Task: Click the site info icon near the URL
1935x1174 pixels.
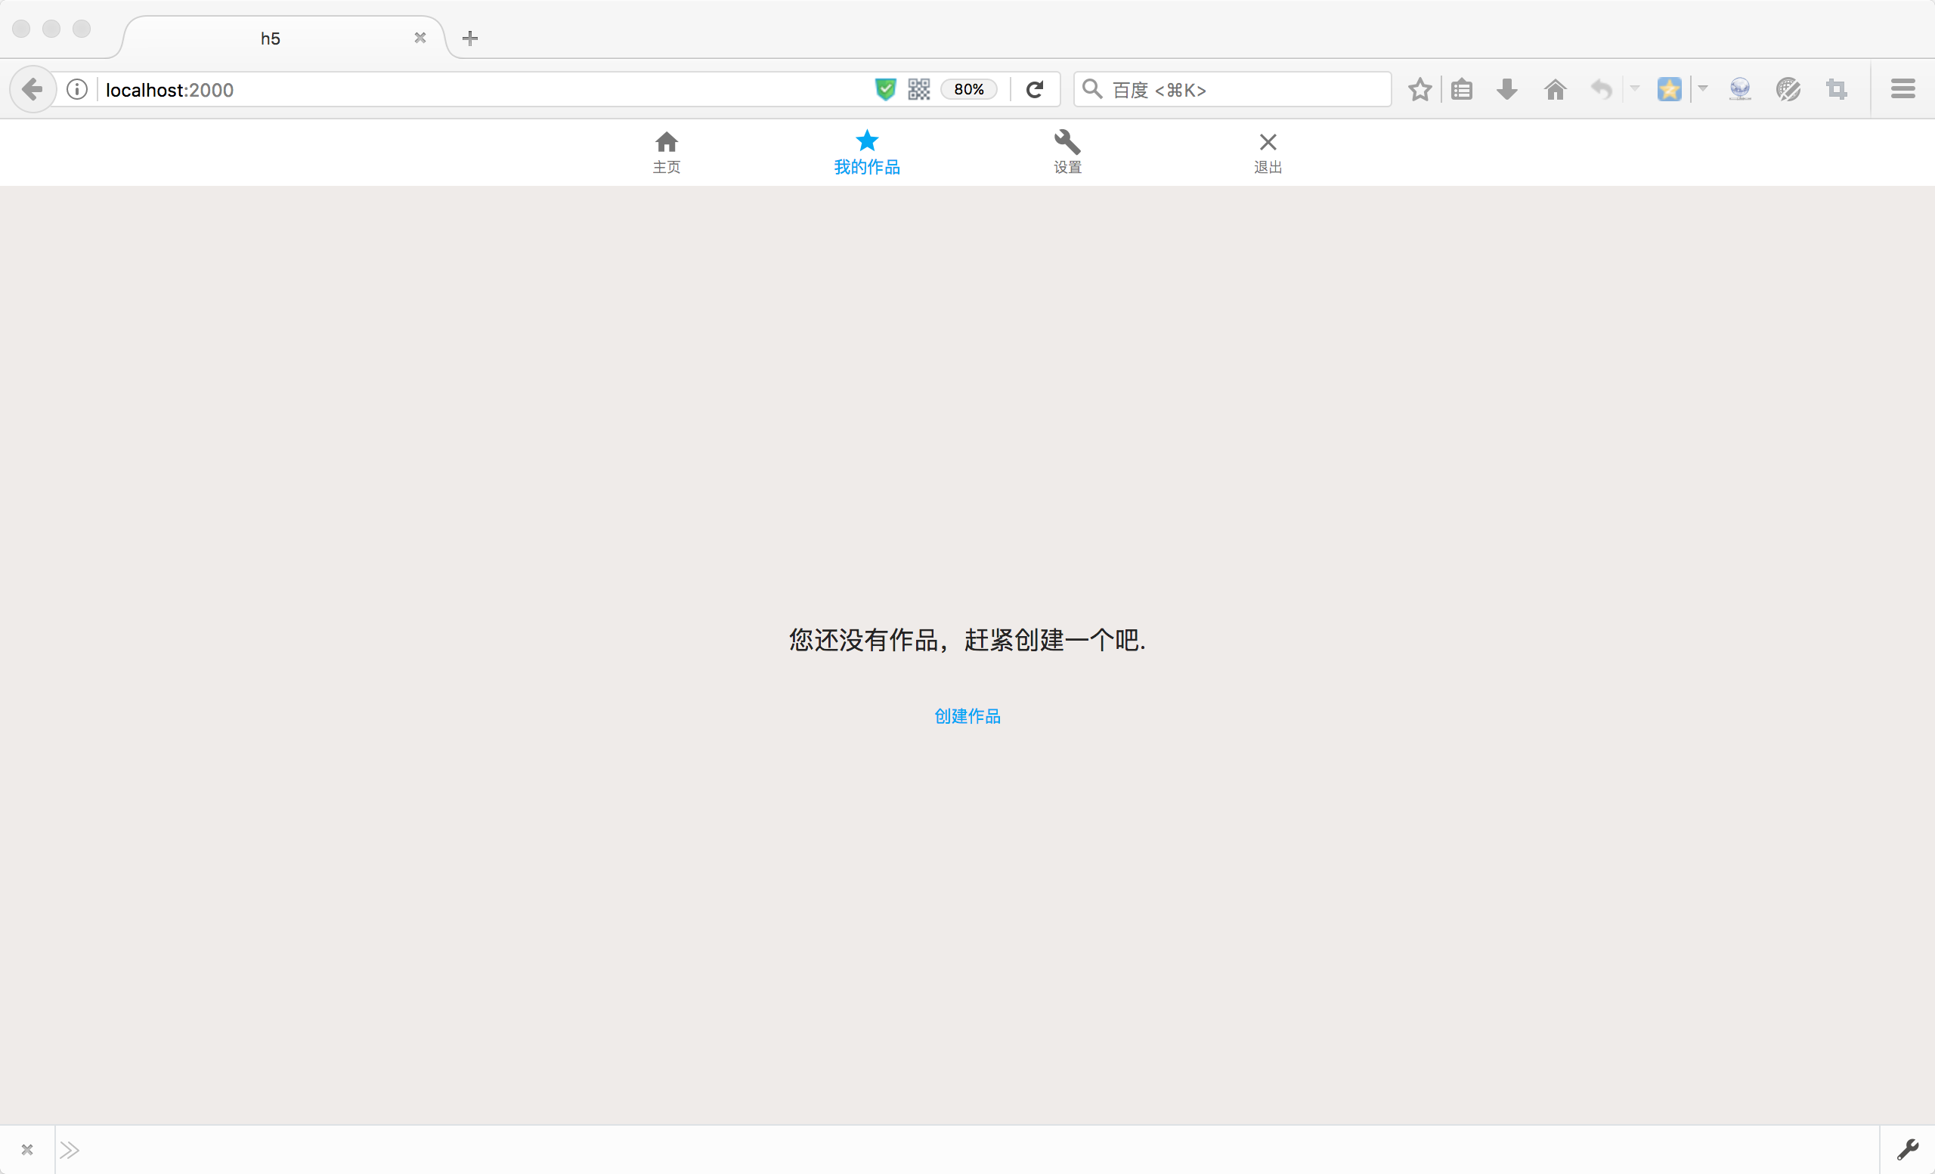Action: (x=77, y=89)
